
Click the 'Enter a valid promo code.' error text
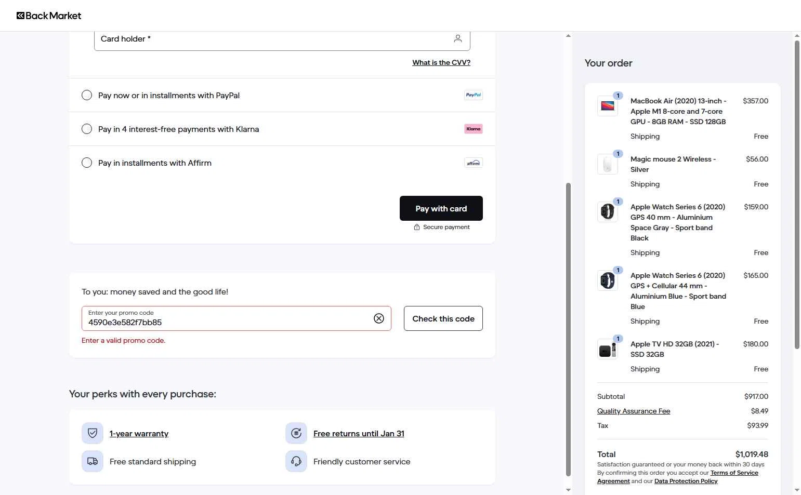(123, 340)
